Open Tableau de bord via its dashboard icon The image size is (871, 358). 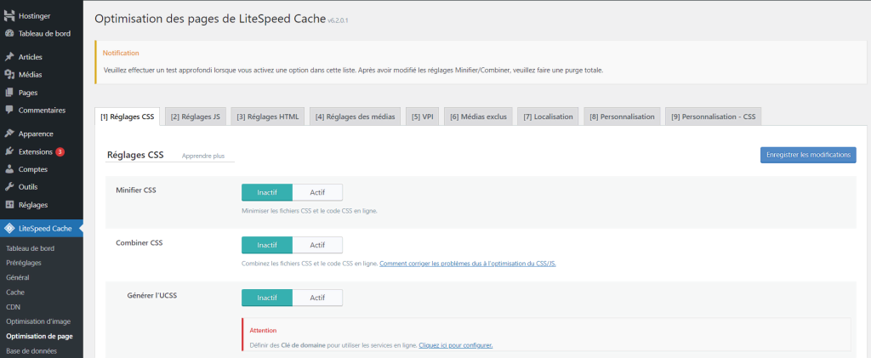coord(9,34)
